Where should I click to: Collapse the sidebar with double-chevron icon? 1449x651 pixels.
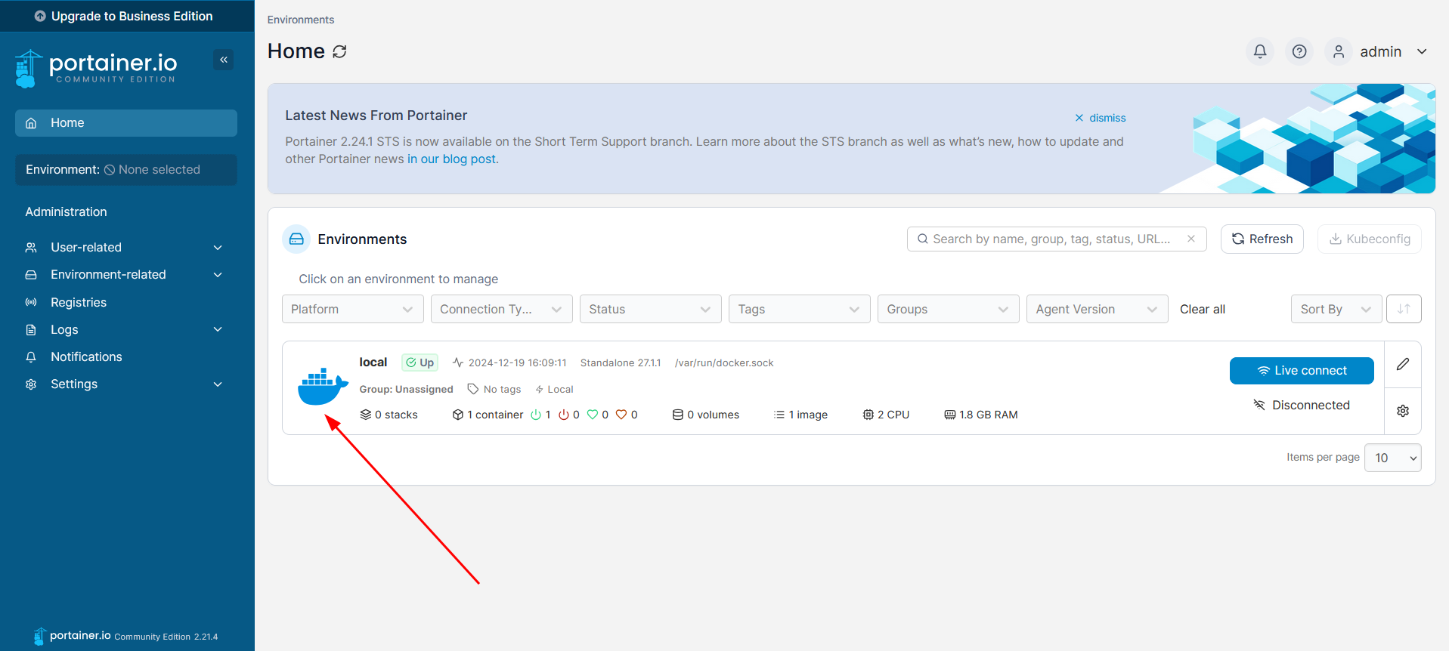(223, 60)
